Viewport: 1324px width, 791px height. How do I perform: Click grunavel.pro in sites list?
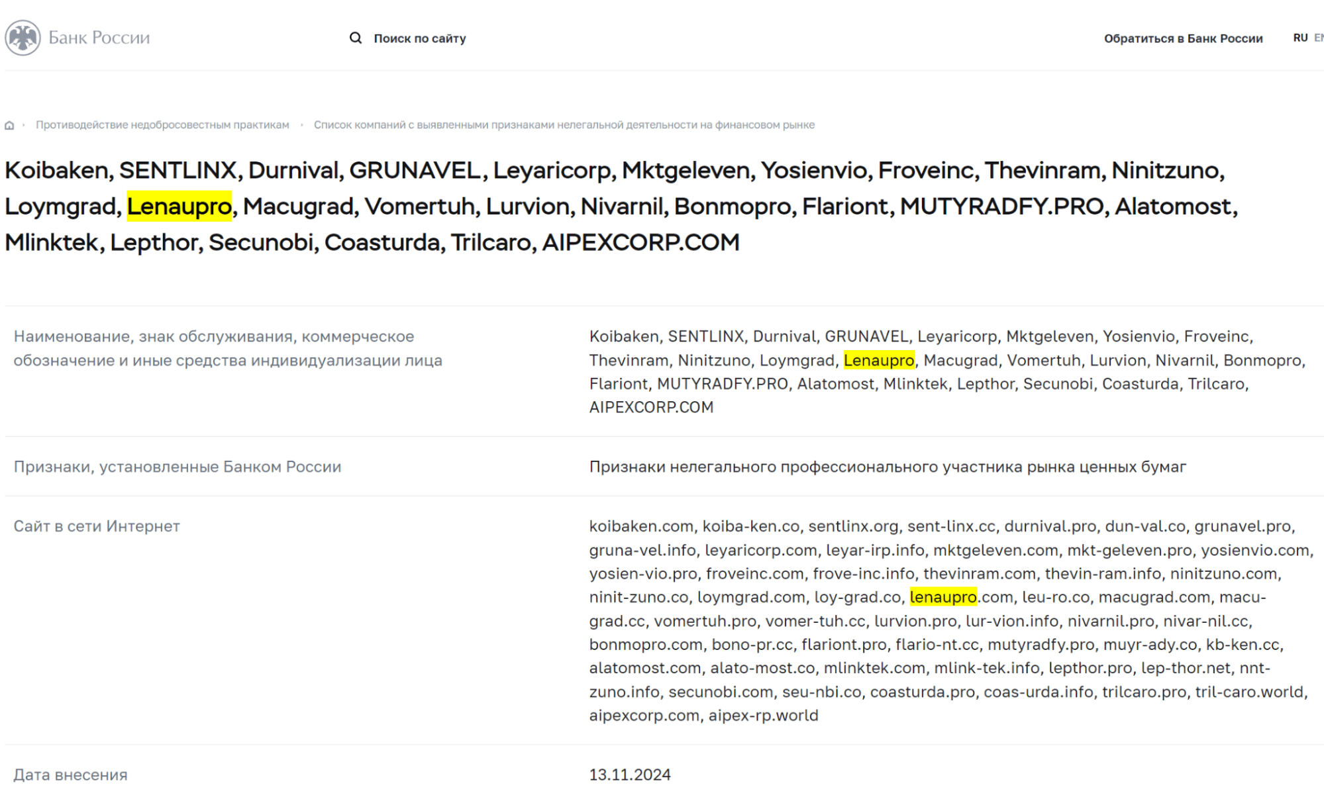[x=1243, y=526]
